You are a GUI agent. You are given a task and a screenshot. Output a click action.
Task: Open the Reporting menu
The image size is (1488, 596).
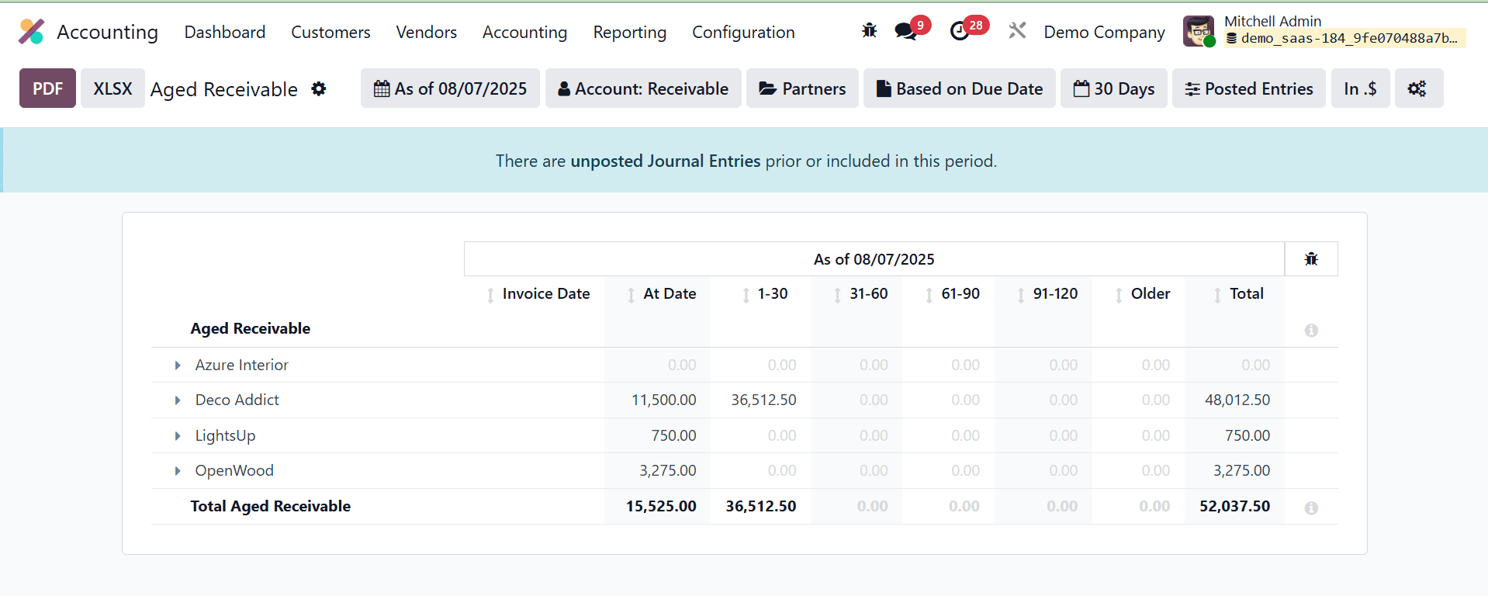629,32
